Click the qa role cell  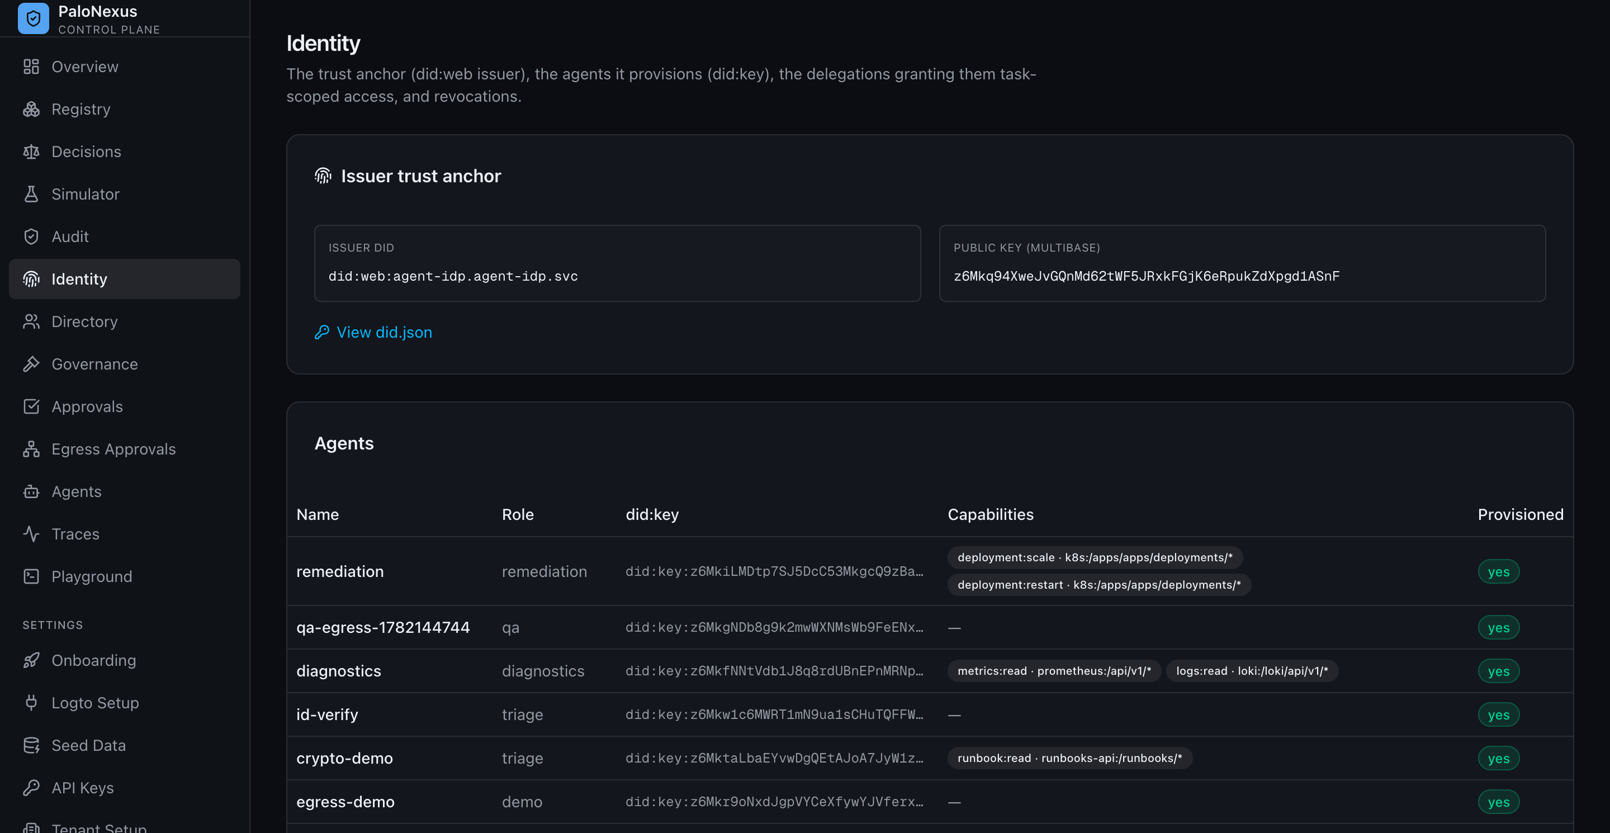coord(510,627)
